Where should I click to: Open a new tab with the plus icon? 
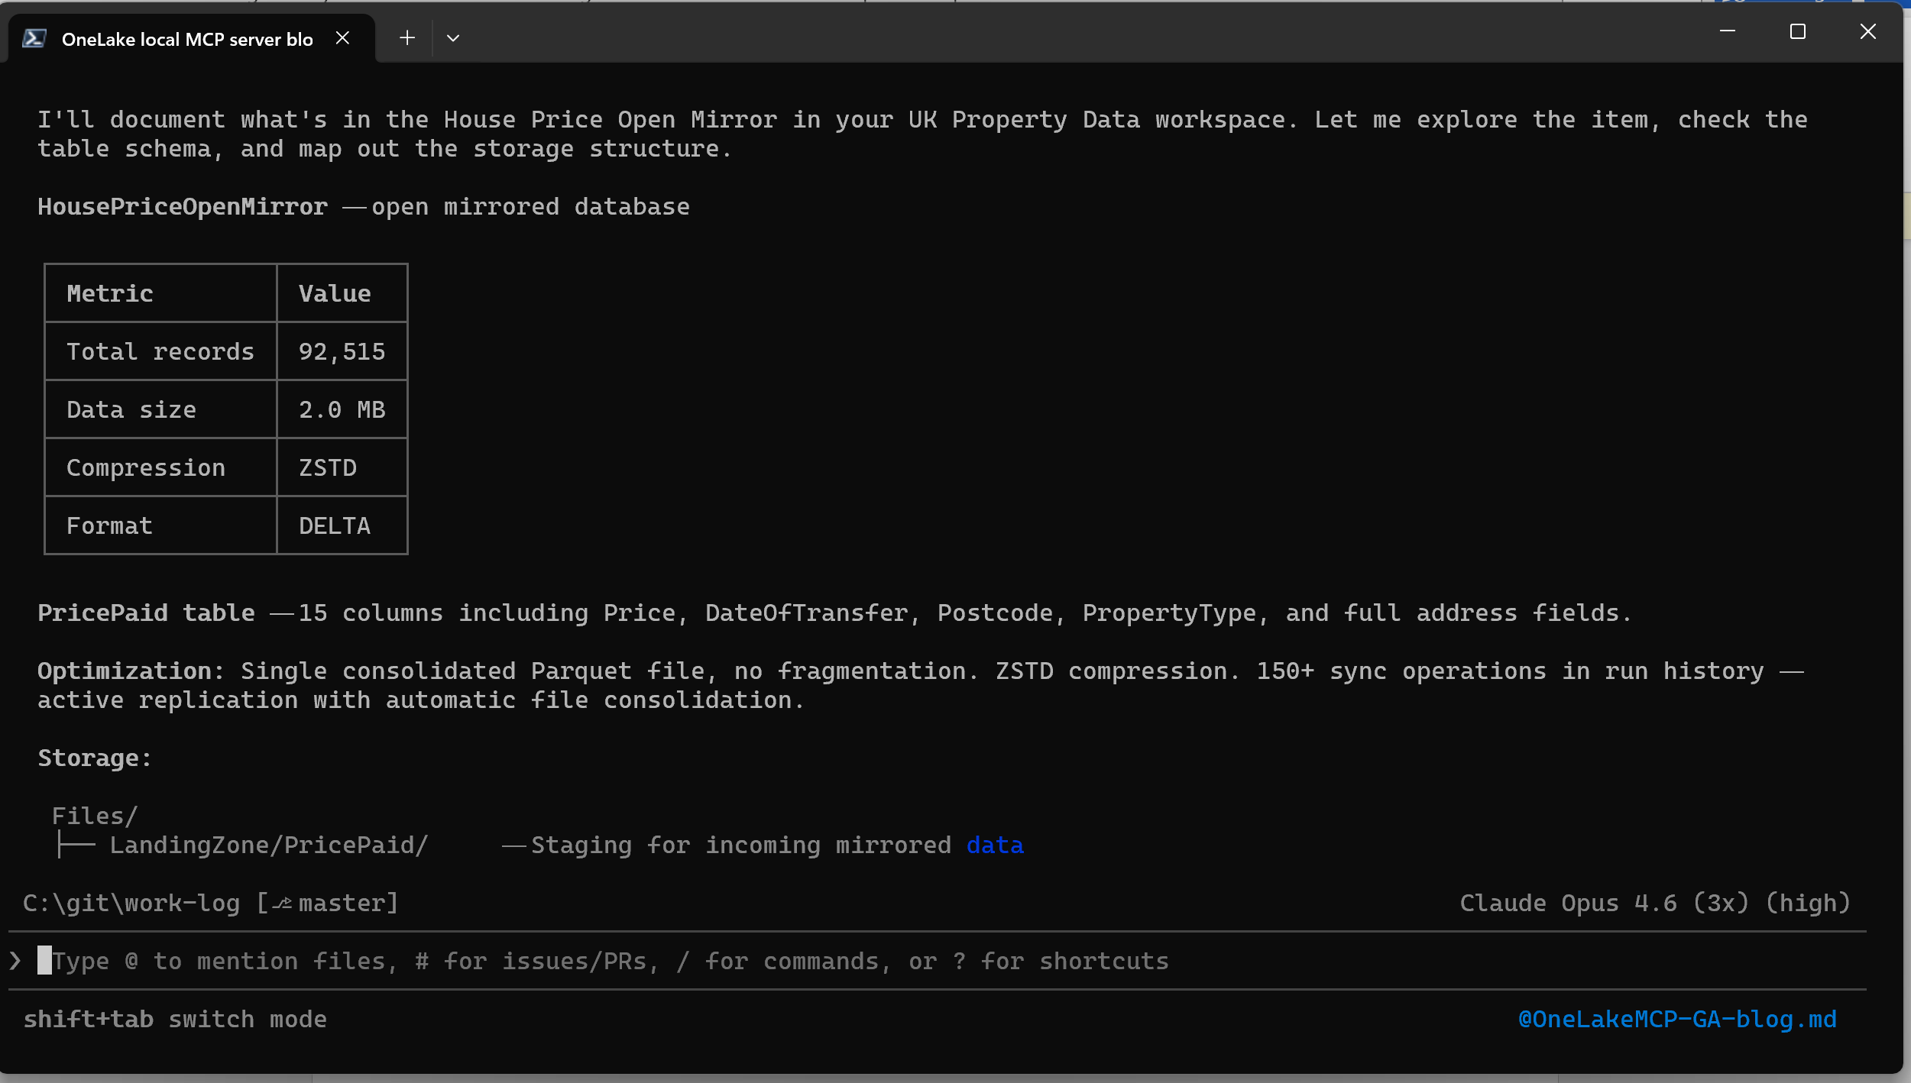pyautogui.click(x=406, y=37)
